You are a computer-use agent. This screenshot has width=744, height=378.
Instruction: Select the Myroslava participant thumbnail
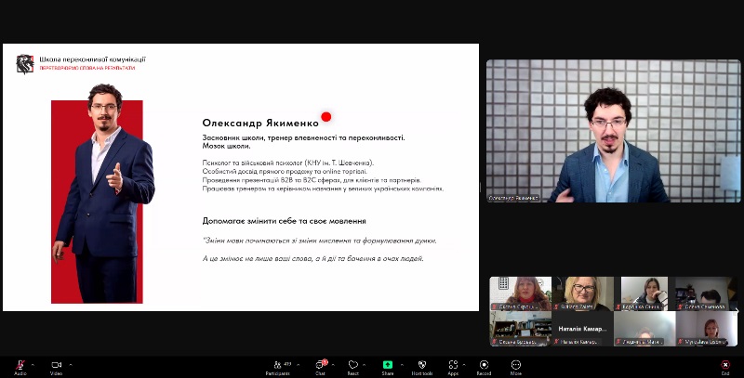[x=707, y=329]
